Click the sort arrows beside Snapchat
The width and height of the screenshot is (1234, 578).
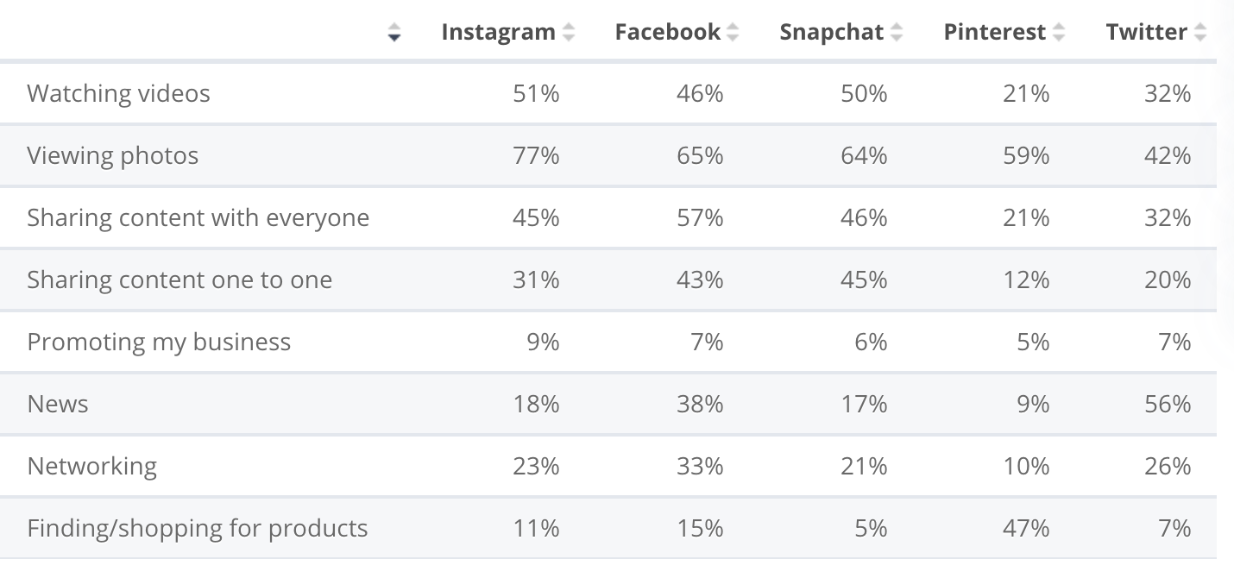tap(897, 33)
